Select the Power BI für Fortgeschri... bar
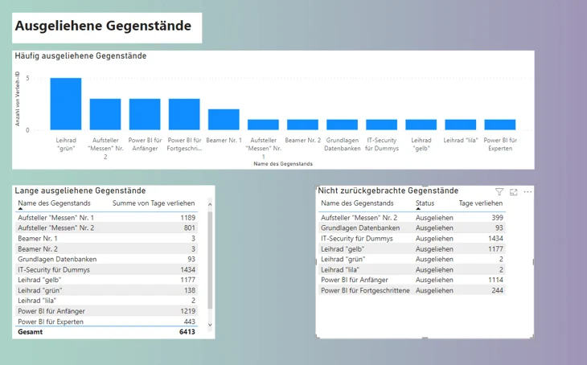The image size is (587, 365). pyautogui.click(x=184, y=114)
